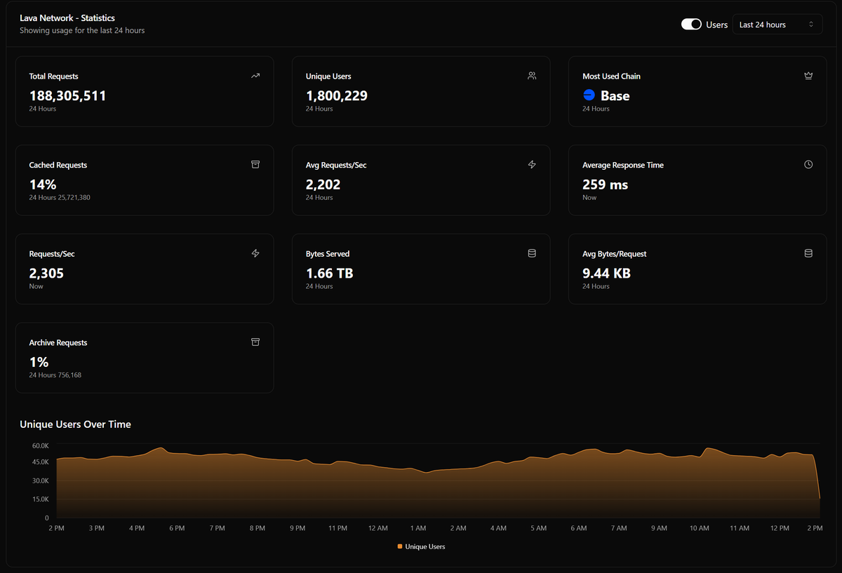This screenshot has height=573, width=842.
Task: Click the 14% cached requests value
Action: coord(43,184)
